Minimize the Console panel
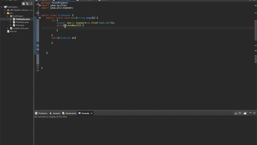Image resolution: width=257 pixels, height=145 pixels. (250, 113)
